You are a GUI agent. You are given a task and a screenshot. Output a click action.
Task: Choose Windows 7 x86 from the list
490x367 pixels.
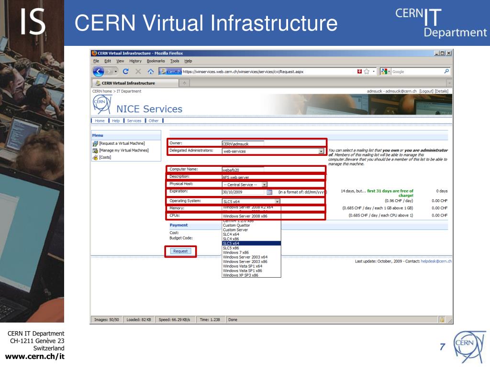236,252
